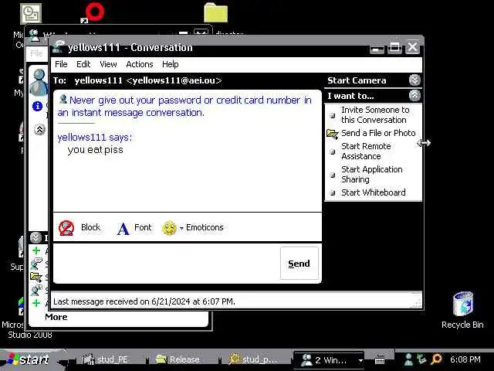Open the File menu in Conversation window

(x=61, y=64)
